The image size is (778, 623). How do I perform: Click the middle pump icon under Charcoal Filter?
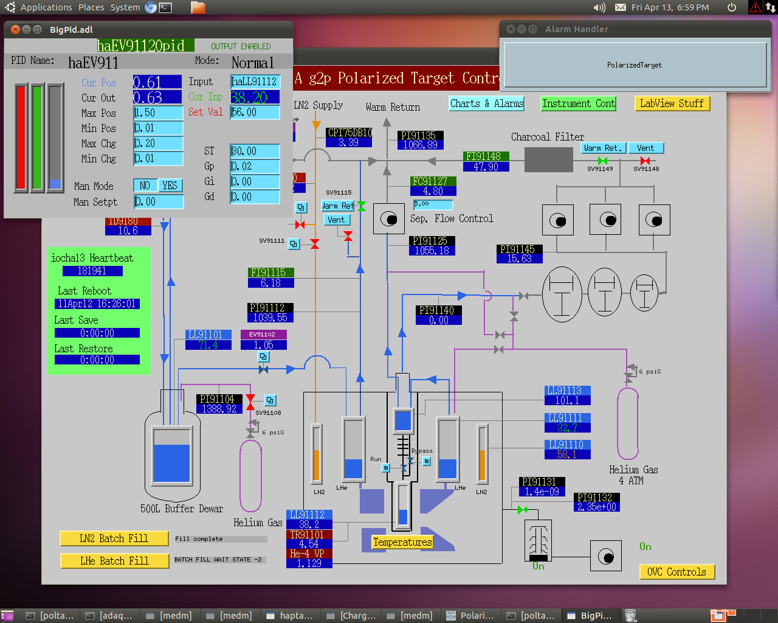(x=605, y=220)
